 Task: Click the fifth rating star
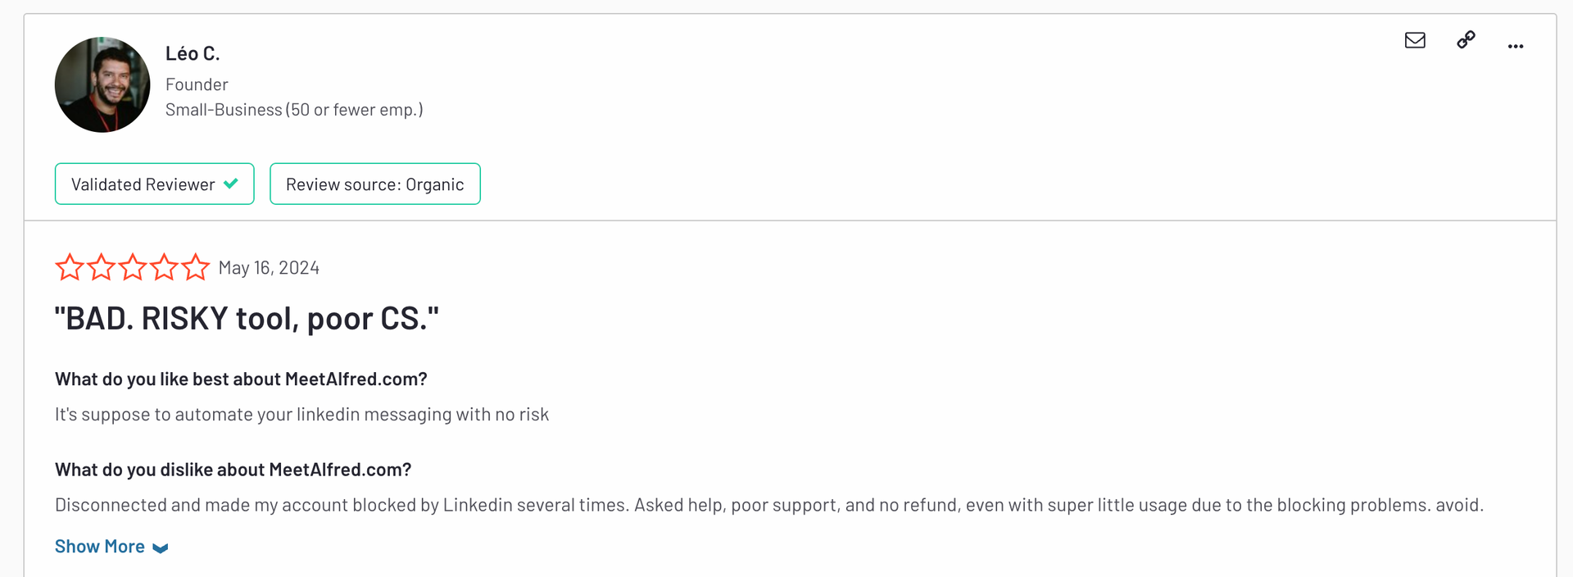(195, 267)
